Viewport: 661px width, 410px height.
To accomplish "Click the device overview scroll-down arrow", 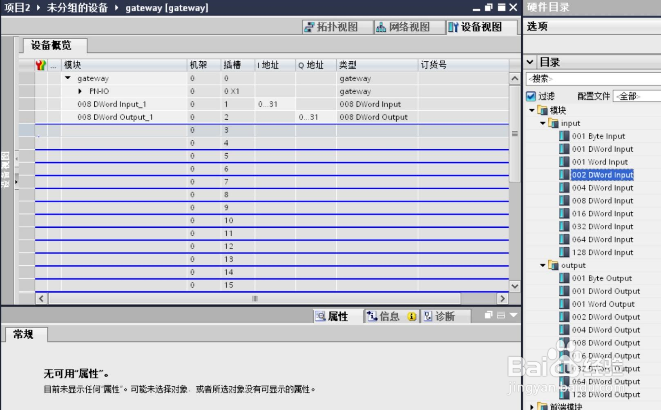I will pyautogui.click(x=515, y=286).
